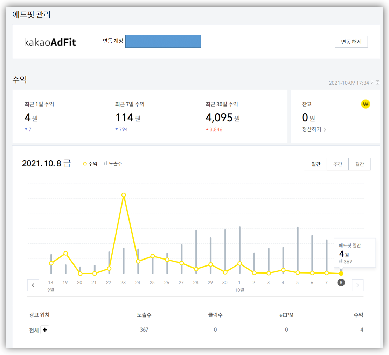
Task: Select date 22 on the chart axis
Action: click(x=109, y=282)
